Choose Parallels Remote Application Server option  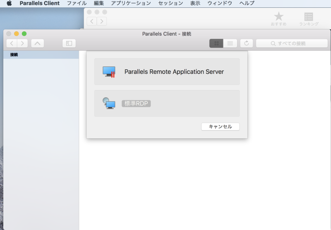click(167, 71)
